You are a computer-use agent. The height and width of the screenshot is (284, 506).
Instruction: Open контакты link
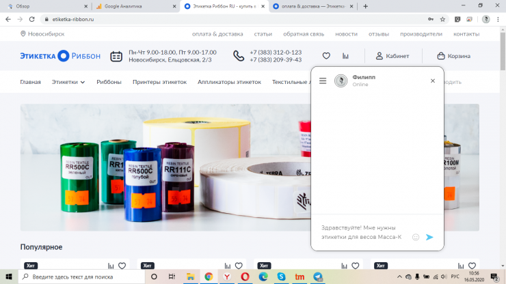coord(466,34)
